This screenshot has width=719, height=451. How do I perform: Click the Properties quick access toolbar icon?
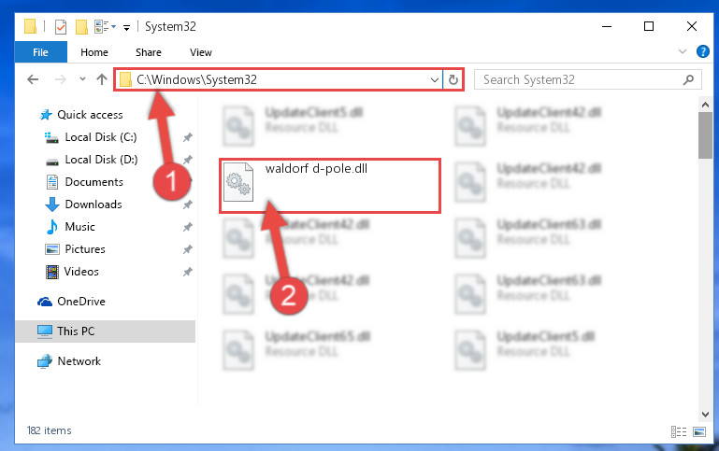click(x=61, y=27)
